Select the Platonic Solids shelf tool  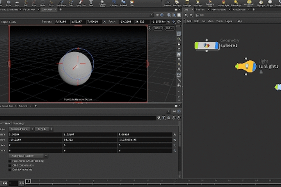(102, 3)
